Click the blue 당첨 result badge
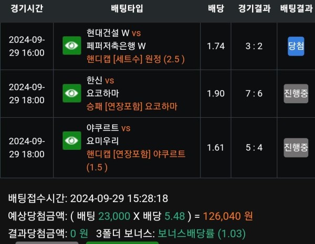This screenshot has height=244, width=315. tap(296, 46)
